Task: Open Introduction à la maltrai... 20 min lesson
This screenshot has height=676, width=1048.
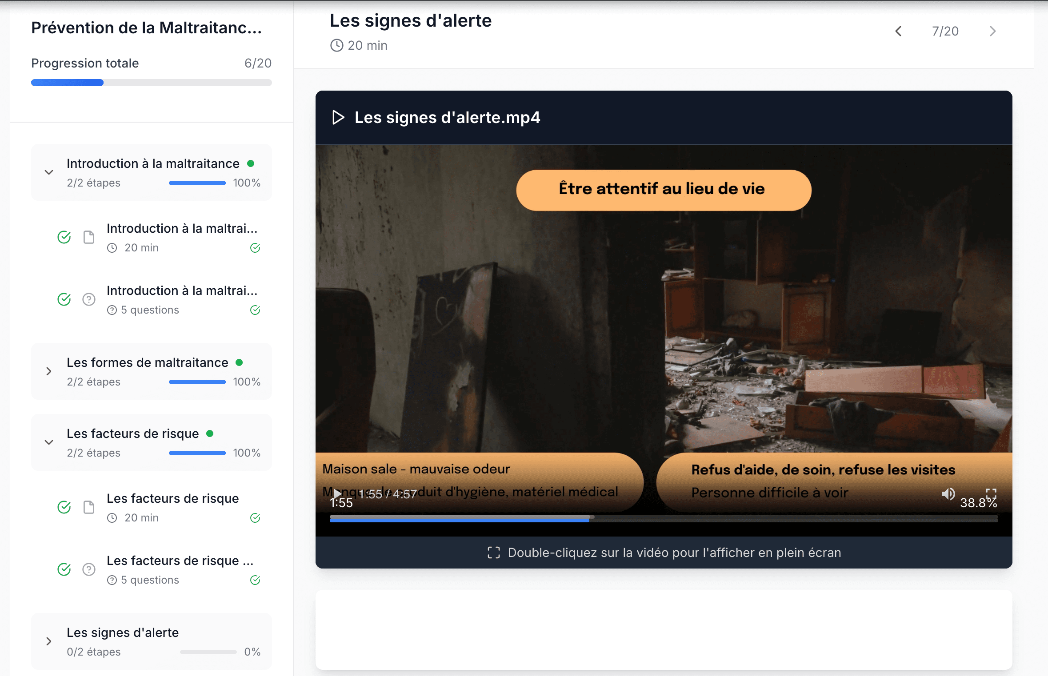Action: 159,238
